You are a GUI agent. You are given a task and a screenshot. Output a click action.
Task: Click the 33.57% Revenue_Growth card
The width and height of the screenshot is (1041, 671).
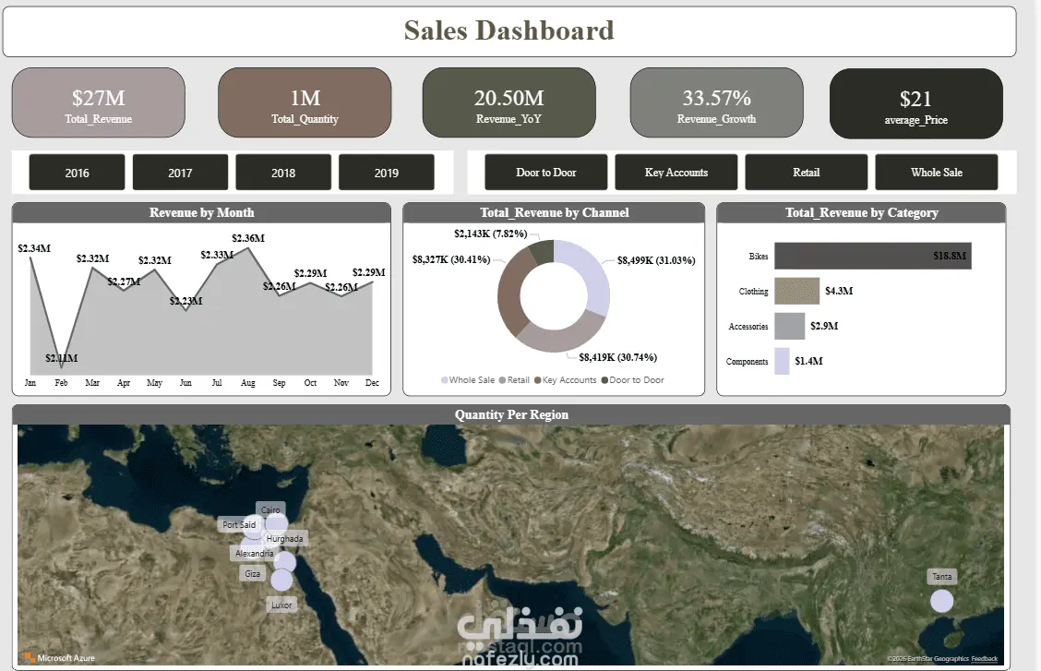[x=716, y=102]
